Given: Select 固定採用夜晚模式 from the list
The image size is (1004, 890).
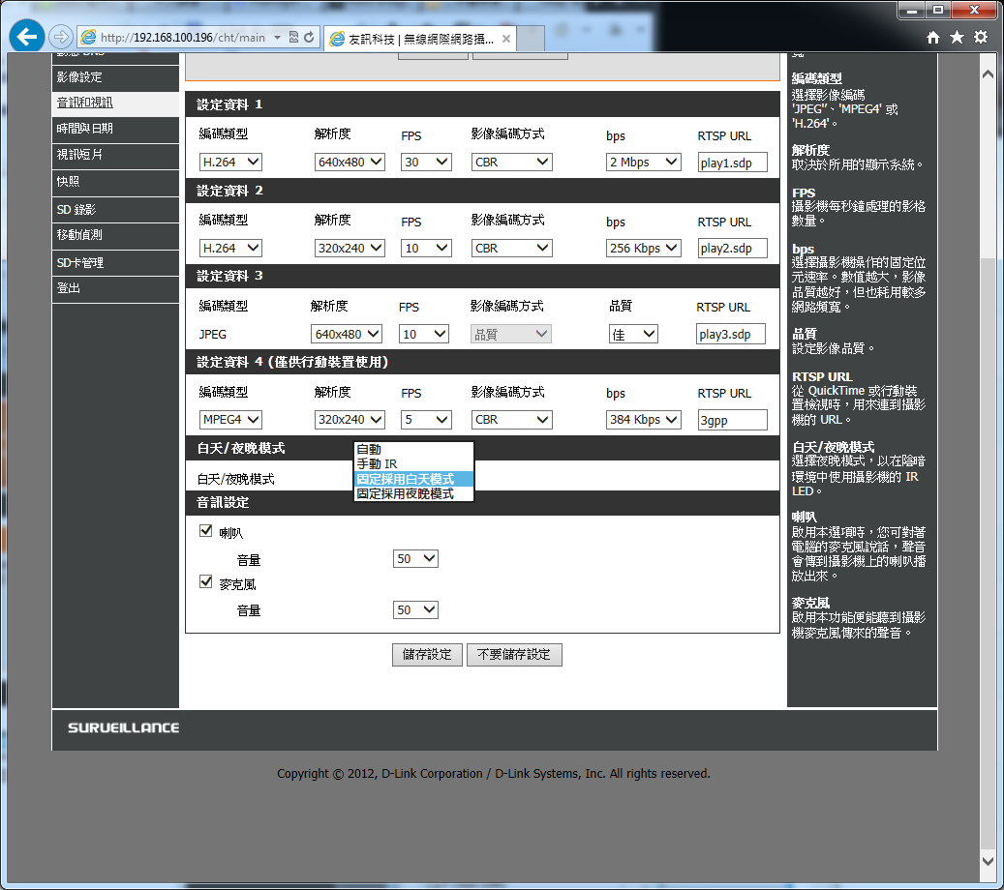Looking at the screenshot, I should (405, 493).
